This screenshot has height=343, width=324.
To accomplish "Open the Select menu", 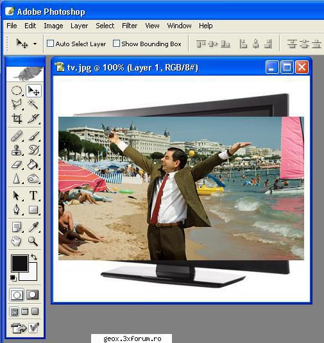I will 105,26.
